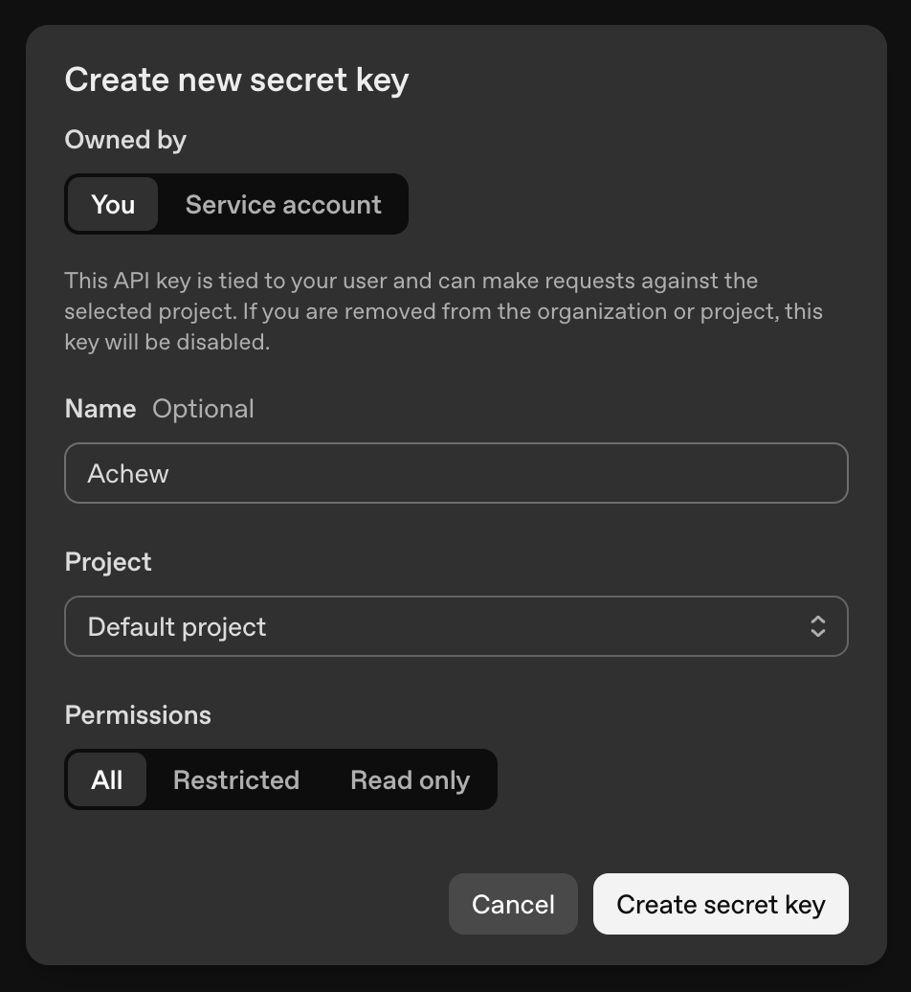Click the "Owned by" label
Screen dimensions: 911x992
125,140
